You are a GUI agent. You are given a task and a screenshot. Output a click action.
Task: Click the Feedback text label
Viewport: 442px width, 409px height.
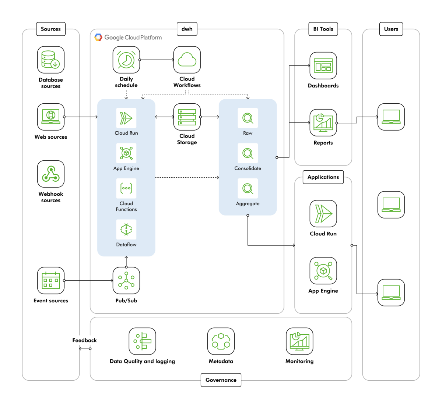[84, 340]
